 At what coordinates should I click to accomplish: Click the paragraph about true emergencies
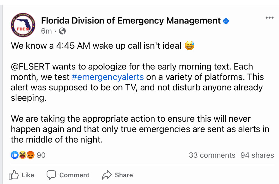[139, 129]
